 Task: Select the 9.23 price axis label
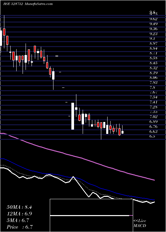tap(153, 33)
